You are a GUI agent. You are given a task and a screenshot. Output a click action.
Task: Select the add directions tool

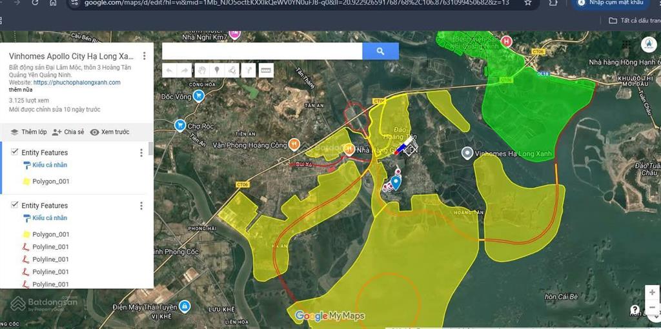(x=248, y=70)
